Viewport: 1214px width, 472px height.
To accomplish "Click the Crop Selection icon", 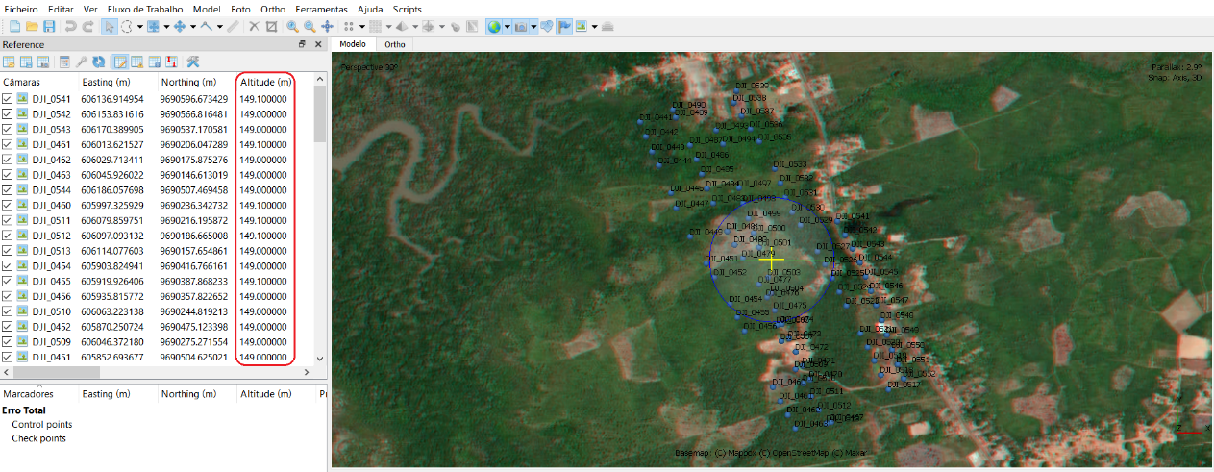I will (x=271, y=26).
